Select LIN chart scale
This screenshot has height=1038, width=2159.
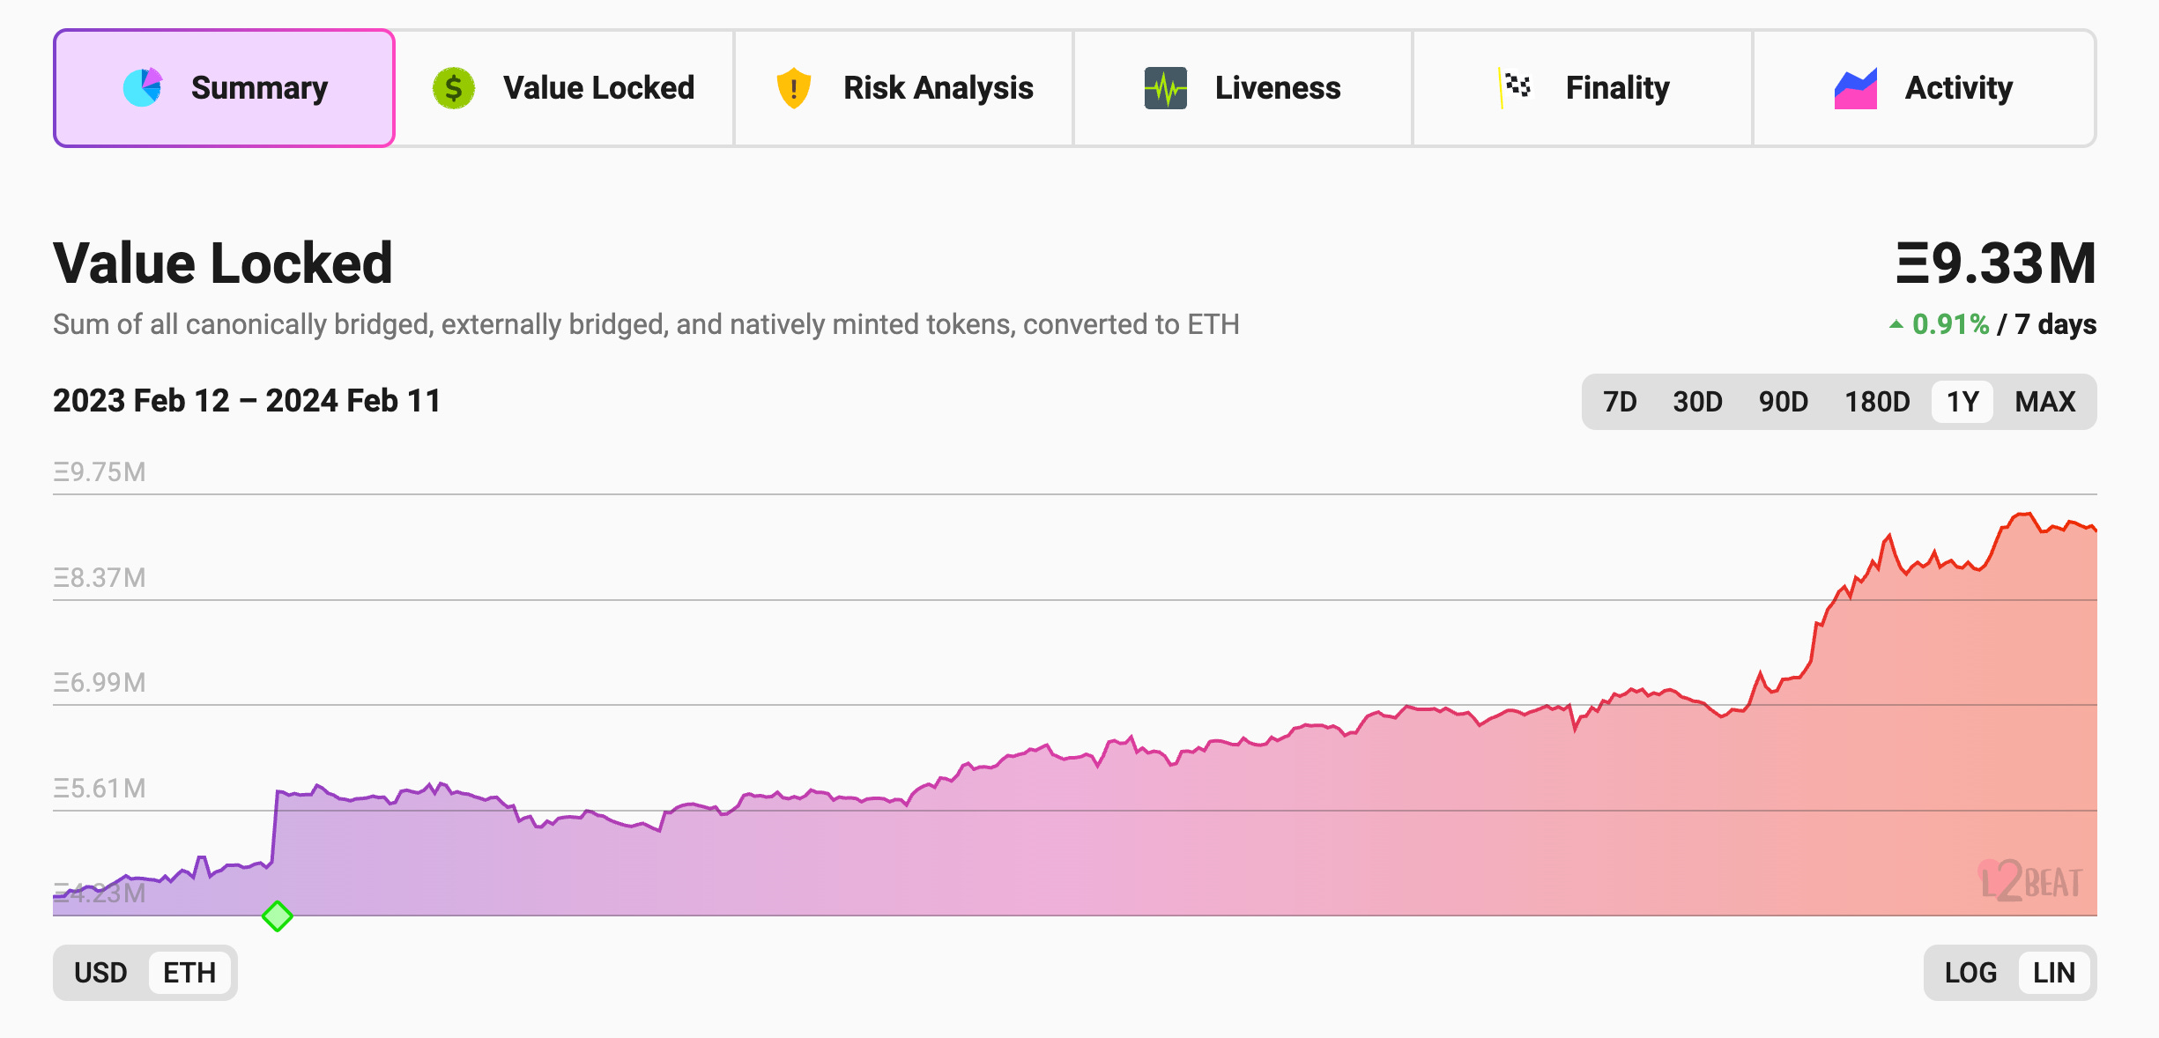pyautogui.click(x=2053, y=973)
